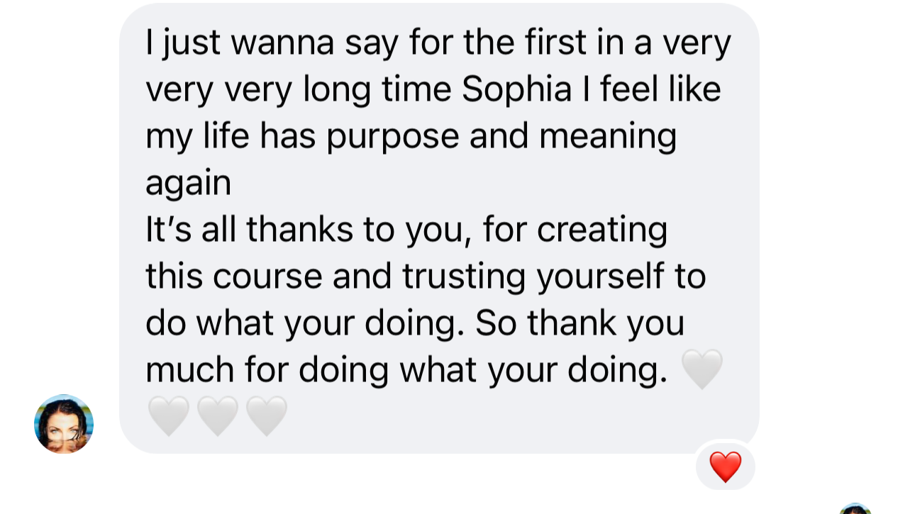Click the first white heart on last line
This screenshot has height=514, width=915.
tap(168, 416)
